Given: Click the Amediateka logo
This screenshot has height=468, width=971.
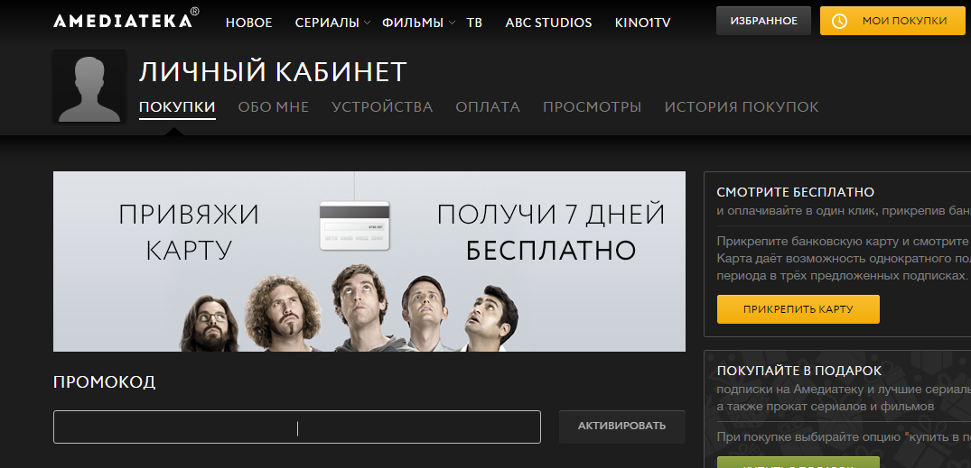Looking at the screenshot, I should tap(126, 19).
